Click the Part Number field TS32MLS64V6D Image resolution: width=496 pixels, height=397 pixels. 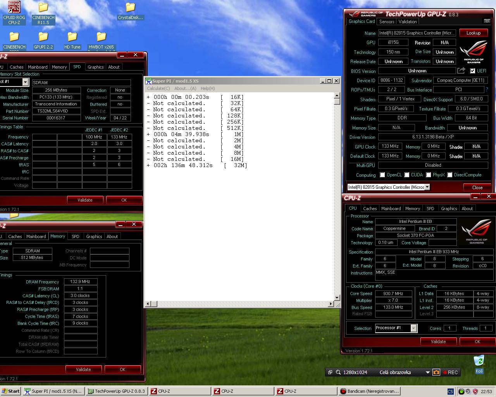[56, 111]
